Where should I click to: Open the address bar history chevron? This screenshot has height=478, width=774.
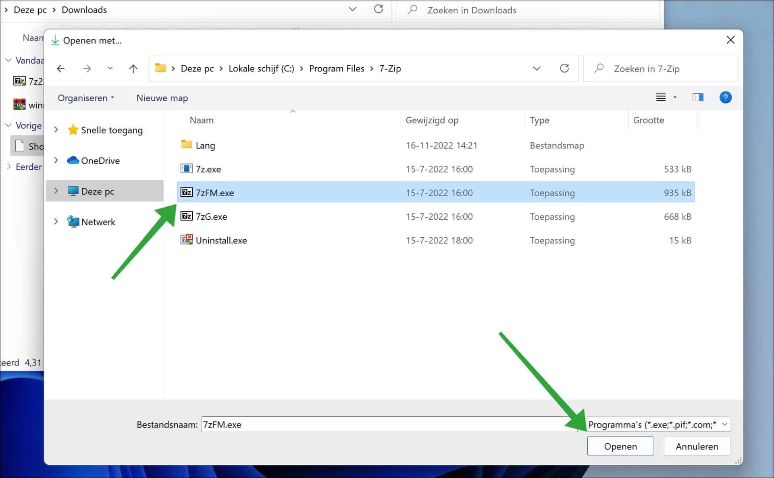tap(537, 68)
